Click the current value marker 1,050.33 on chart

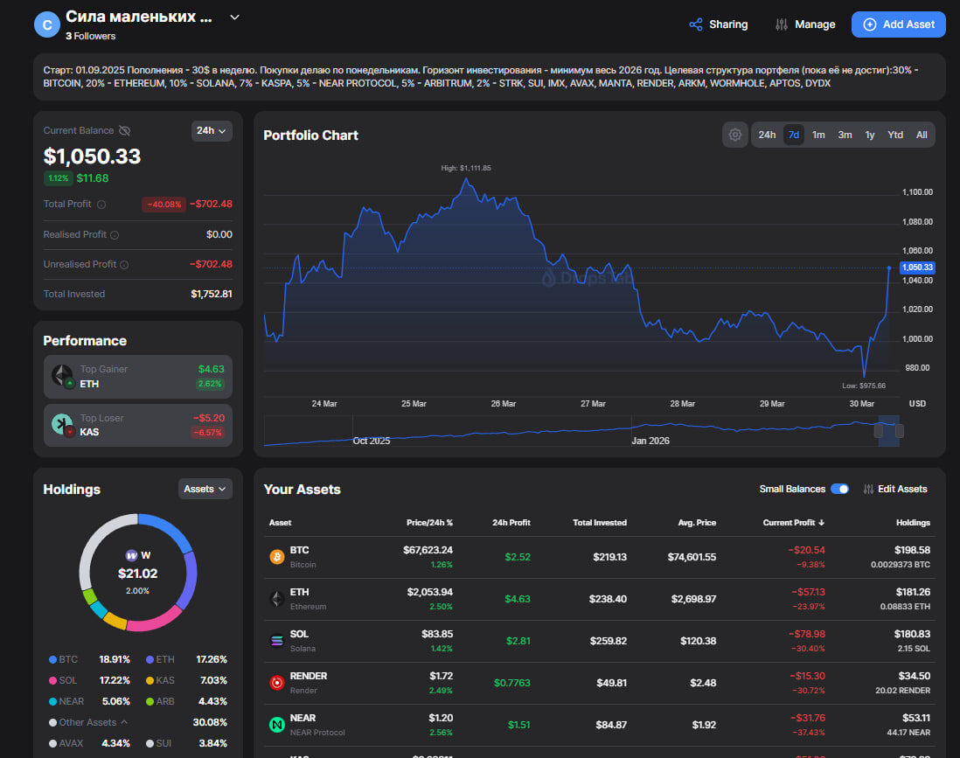coord(916,268)
